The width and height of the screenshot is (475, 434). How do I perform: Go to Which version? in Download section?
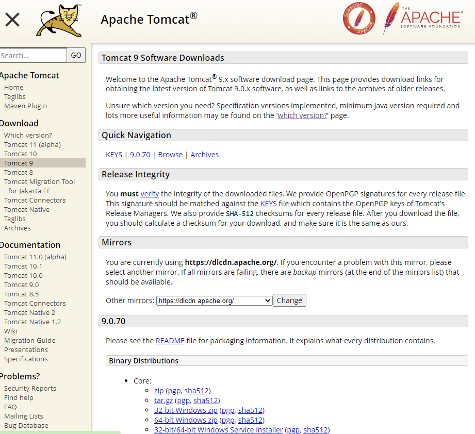(28, 135)
